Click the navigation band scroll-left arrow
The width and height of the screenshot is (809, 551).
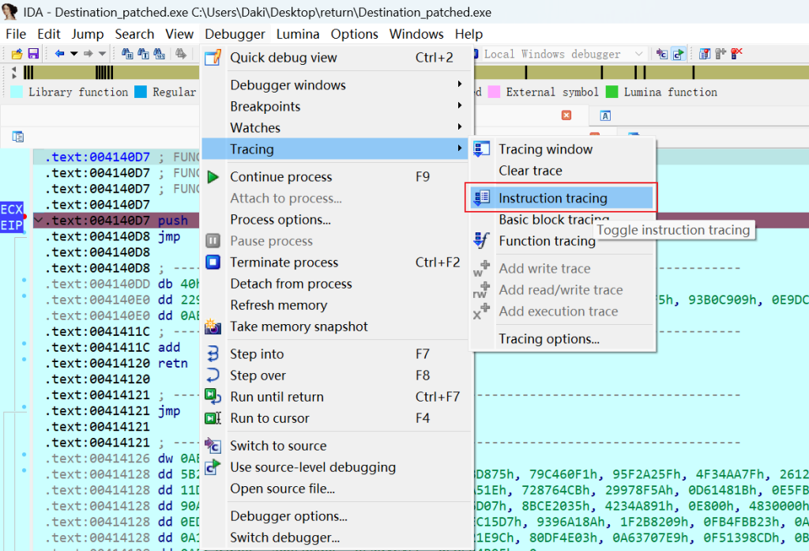(x=14, y=70)
